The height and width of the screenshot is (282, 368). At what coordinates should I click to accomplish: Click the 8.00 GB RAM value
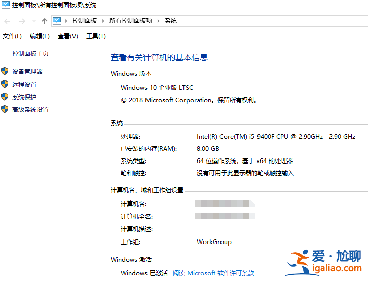pyautogui.click(x=208, y=149)
